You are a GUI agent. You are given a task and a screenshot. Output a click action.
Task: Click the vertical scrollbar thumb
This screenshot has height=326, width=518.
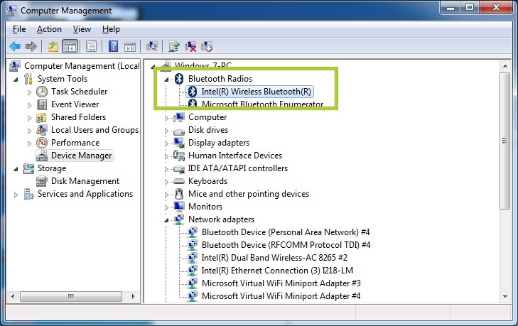pos(505,141)
